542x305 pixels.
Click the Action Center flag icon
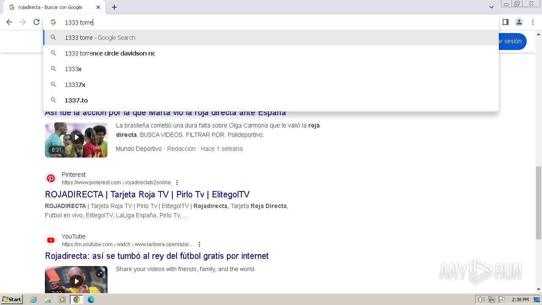click(502, 299)
